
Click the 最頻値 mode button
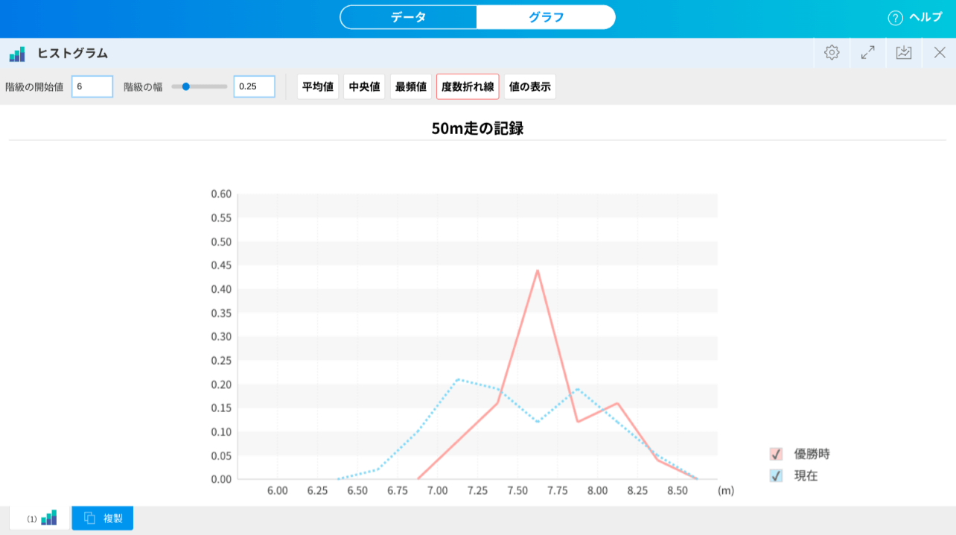pos(410,86)
